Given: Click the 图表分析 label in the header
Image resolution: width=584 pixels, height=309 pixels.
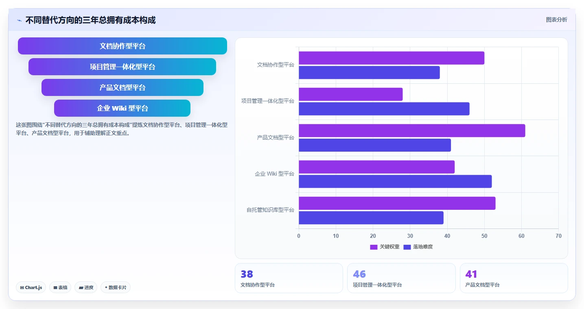Looking at the screenshot, I should pos(556,20).
